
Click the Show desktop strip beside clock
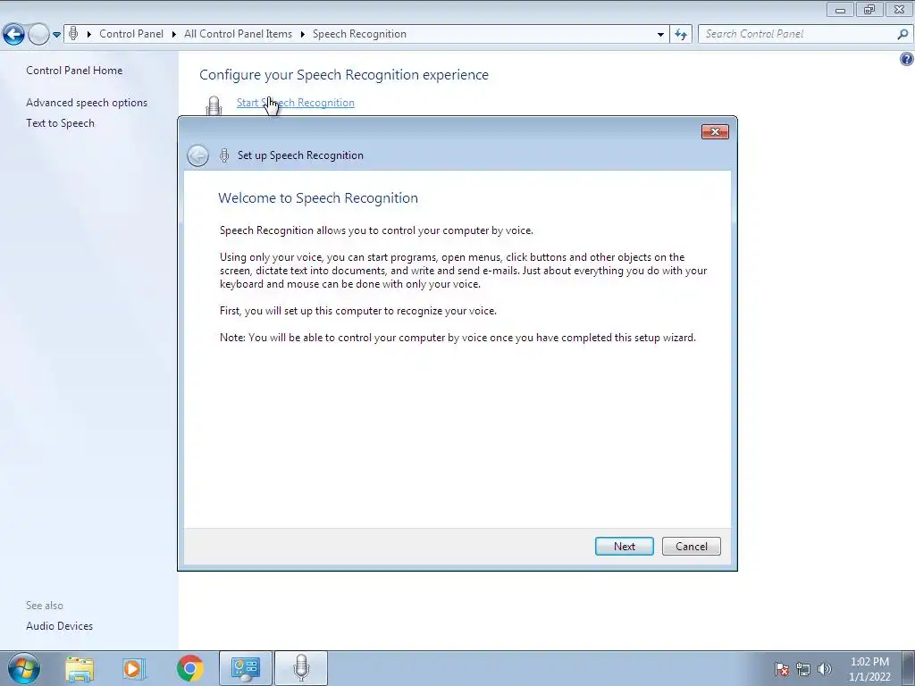click(x=909, y=668)
